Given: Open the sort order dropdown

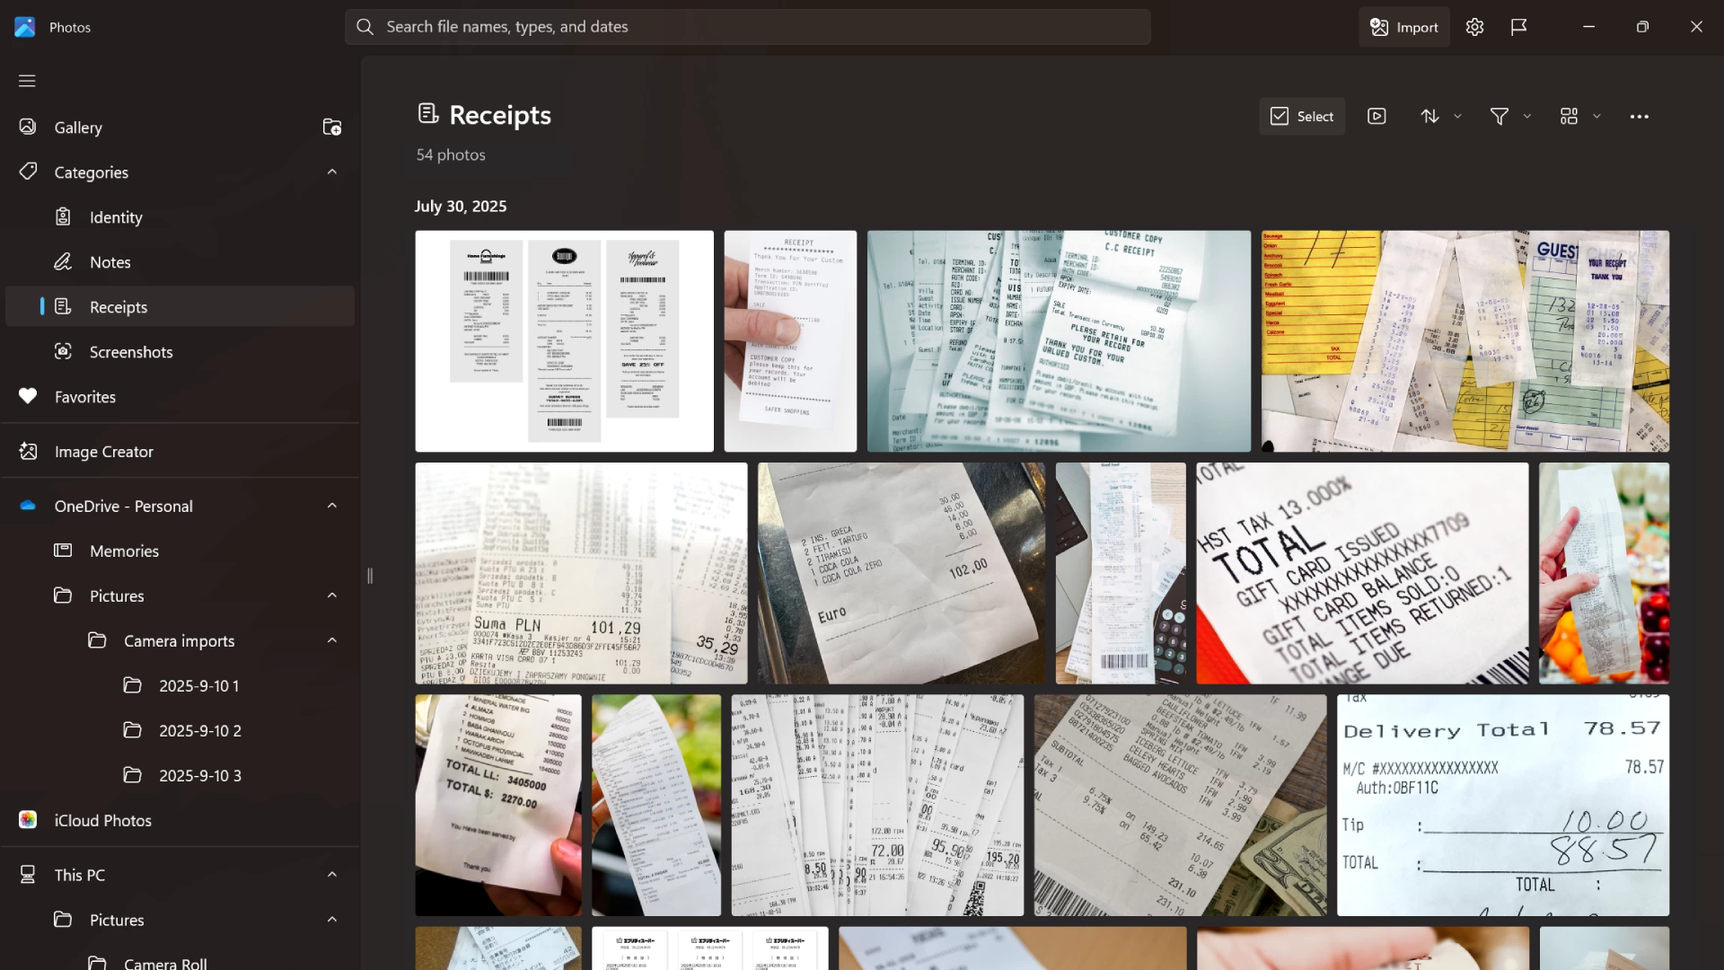Looking at the screenshot, I should tap(1440, 116).
